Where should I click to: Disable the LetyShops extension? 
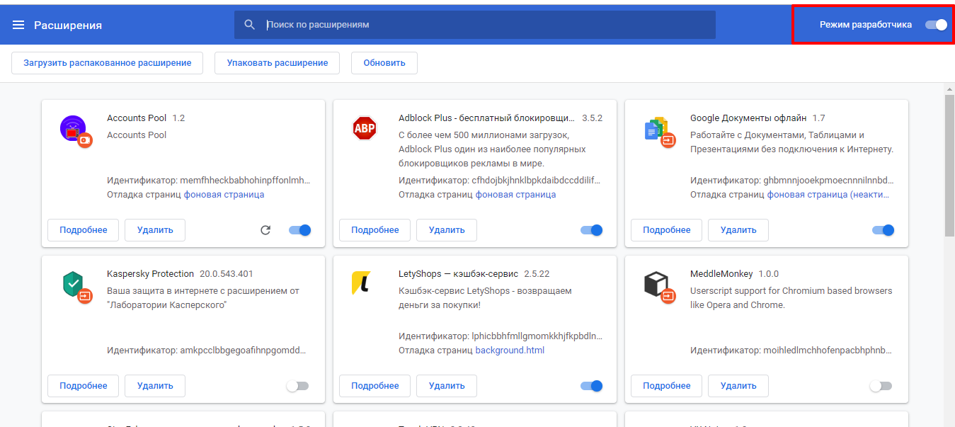point(591,386)
